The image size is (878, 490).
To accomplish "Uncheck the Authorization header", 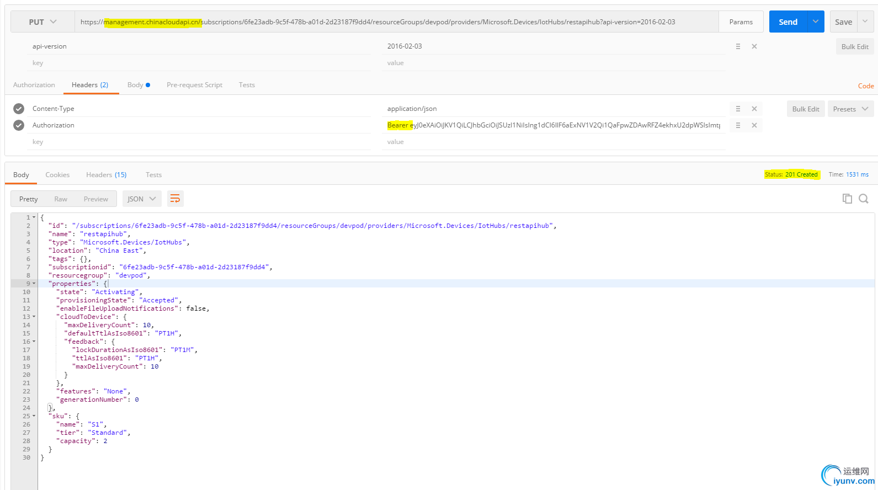I will 19,125.
